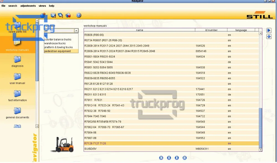Viewport: 277px width, 163px height.
Task: Click the blue globe toolbar icon
Action: point(43,15)
